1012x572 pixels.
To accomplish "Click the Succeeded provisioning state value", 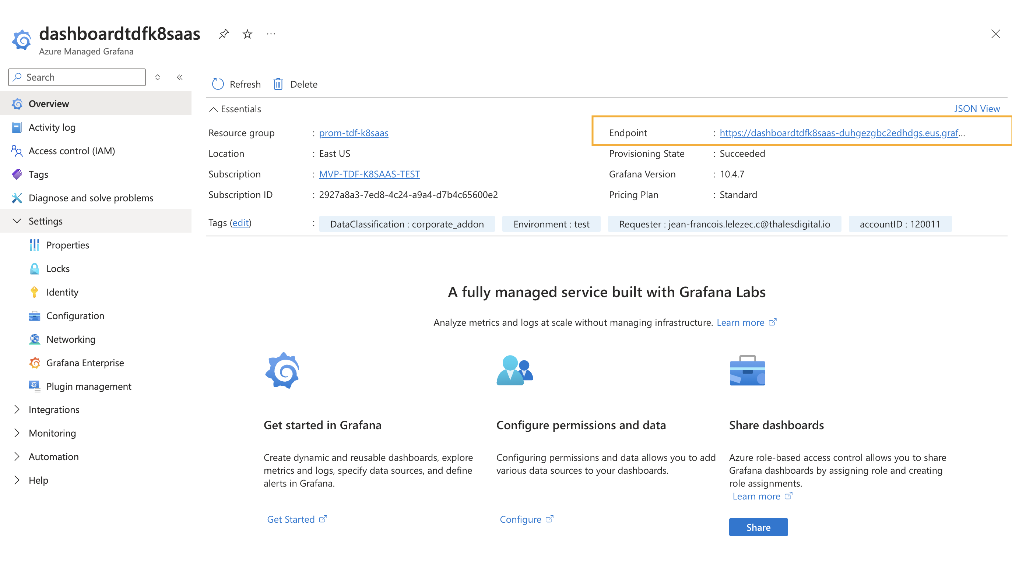I will point(742,153).
